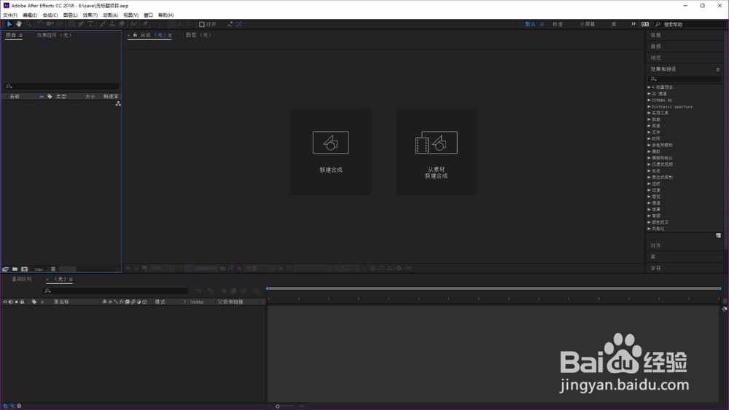The width and height of the screenshot is (729, 410).
Task: Expand the 风格化 effects category
Action: click(649, 229)
